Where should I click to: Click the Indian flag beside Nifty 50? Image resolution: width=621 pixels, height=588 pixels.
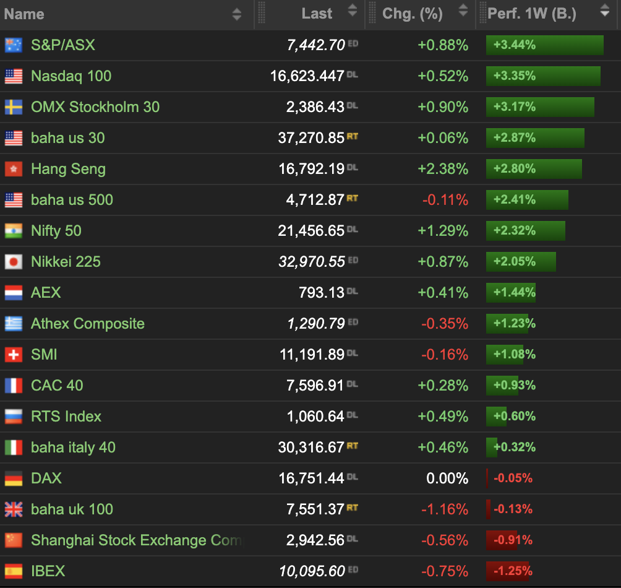click(x=14, y=231)
